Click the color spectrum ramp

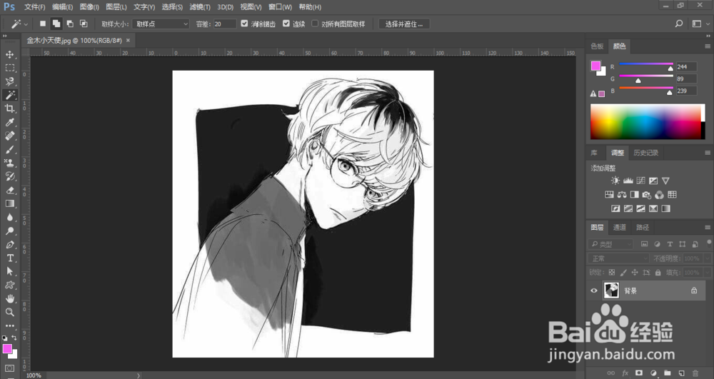648,121
